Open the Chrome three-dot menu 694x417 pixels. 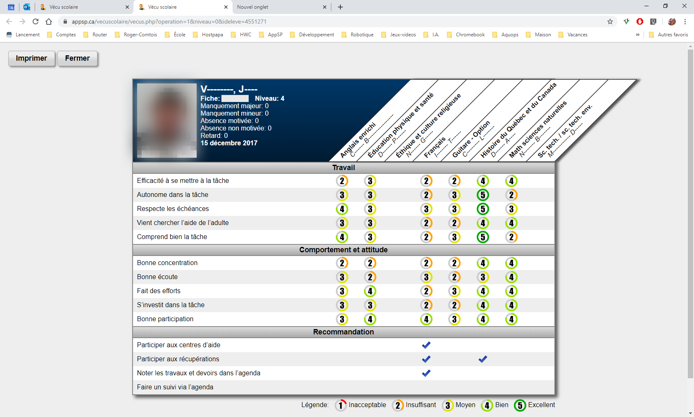[x=685, y=21]
